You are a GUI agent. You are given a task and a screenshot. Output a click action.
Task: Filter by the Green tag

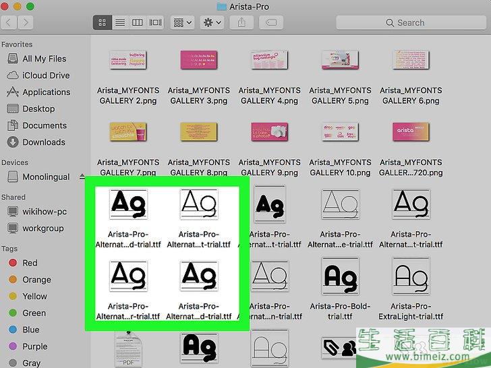pyautogui.click(x=28, y=313)
